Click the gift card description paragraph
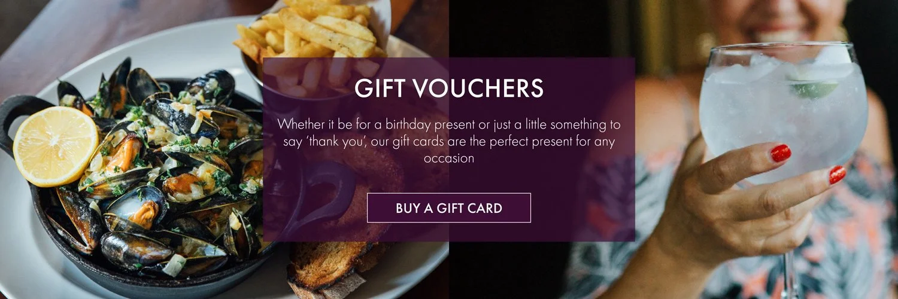Image resolution: width=898 pixels, height=299 pixels. pyautogui.click(x=449, y=142)
